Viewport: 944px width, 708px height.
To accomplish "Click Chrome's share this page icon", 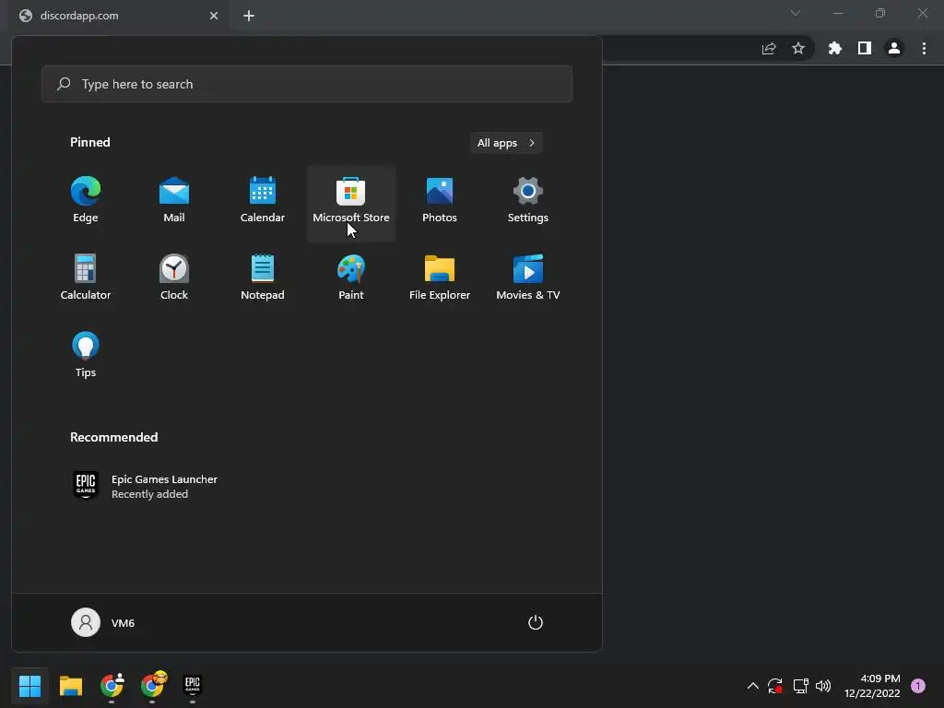I will tap(769, 49).
